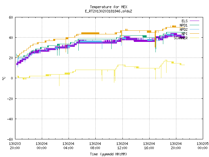Click the x-axis tick label 130204 12:00

point(122,146)
